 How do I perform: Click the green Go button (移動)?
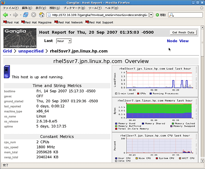[x=161, y=15]
